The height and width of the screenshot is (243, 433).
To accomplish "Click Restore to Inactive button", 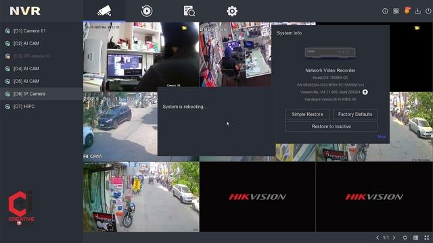I will tap(332, 126).
